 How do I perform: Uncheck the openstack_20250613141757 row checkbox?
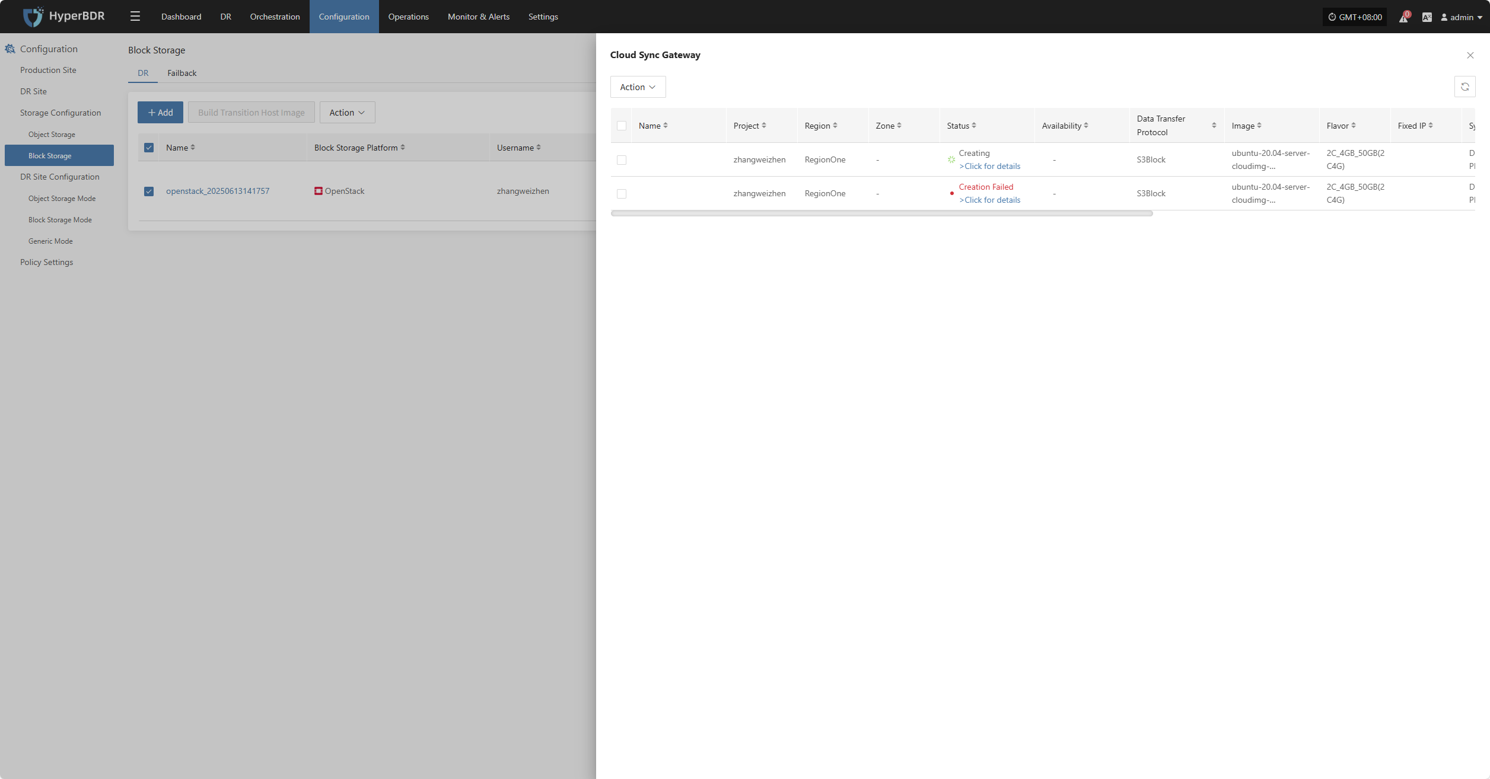pos(149,191)
